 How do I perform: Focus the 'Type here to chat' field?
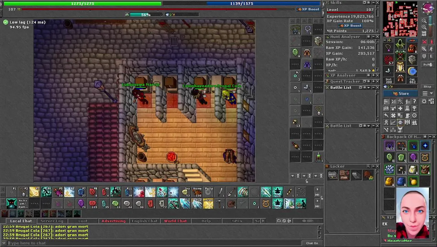coord(155,243)
